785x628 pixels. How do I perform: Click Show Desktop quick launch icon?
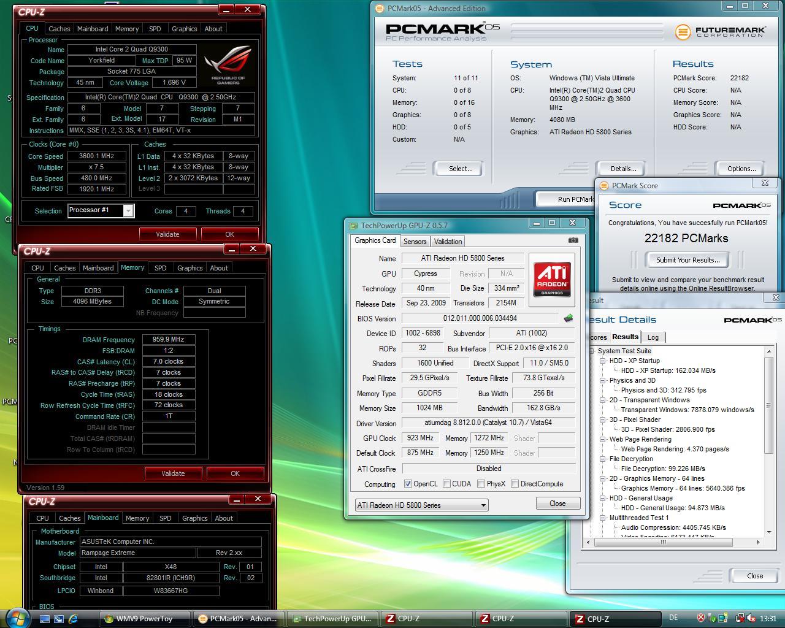45,619
